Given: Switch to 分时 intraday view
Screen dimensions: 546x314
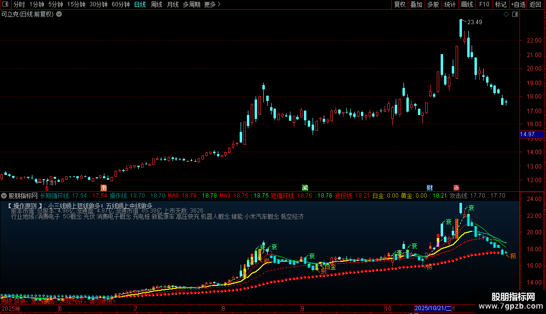Looking at the screenshot, I should (x=19, y=4).
